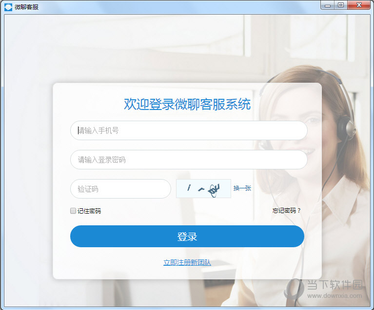Focus the 请输入登录密码 password field
Image resolution: width=374 pixels, height=310 pixels.
189,160
